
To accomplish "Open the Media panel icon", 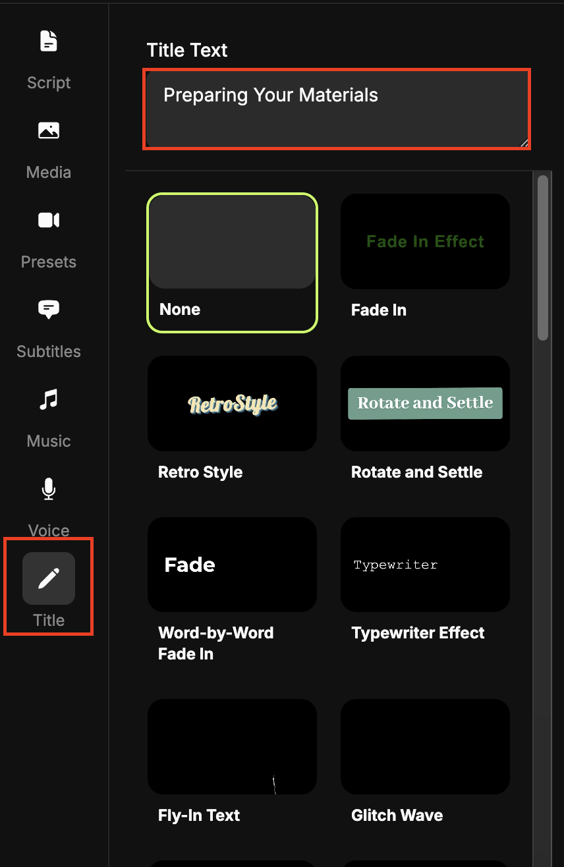I will (x=49, y=130).
